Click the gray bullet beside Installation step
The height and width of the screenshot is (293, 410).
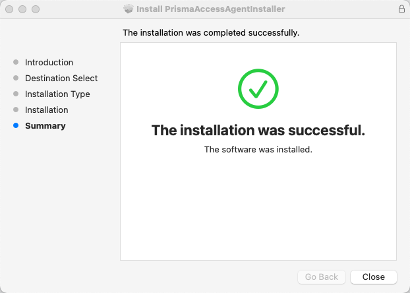point(16,110)
